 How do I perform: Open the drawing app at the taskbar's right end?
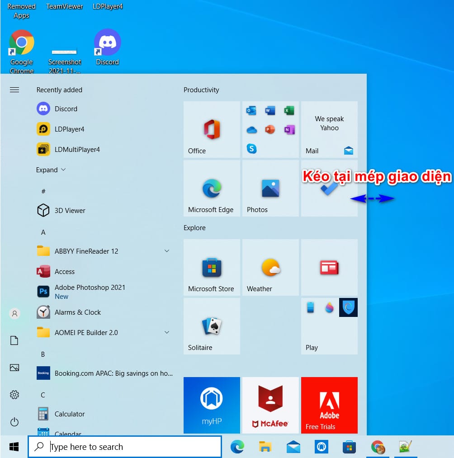(x=405, y=447)
